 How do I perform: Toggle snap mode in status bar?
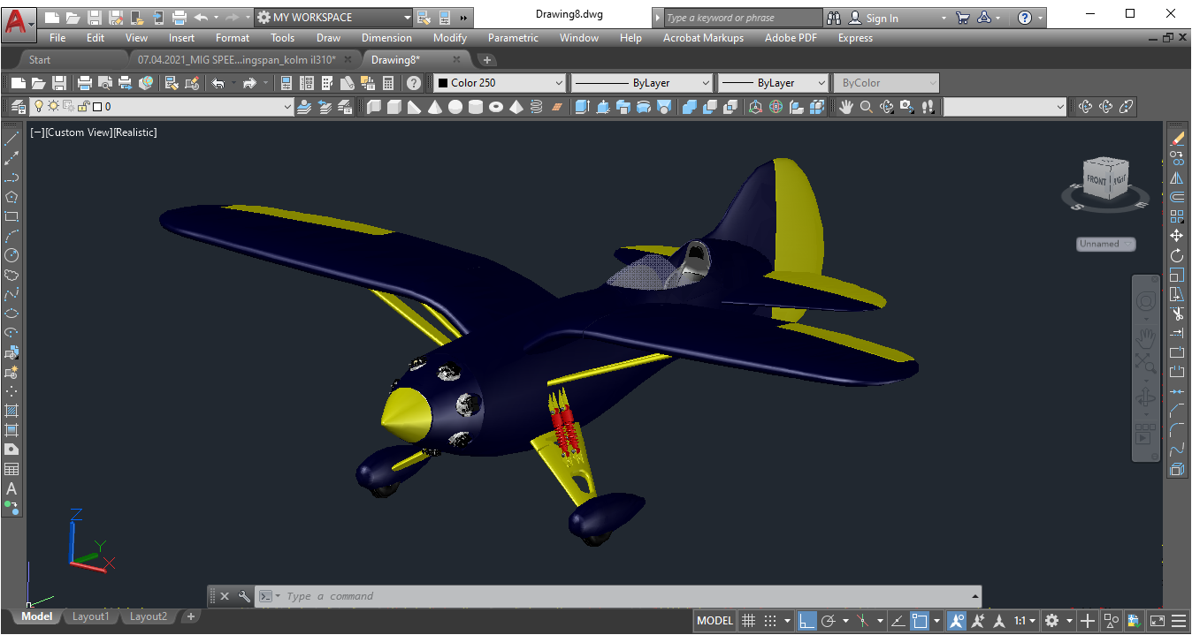(770, 621)
